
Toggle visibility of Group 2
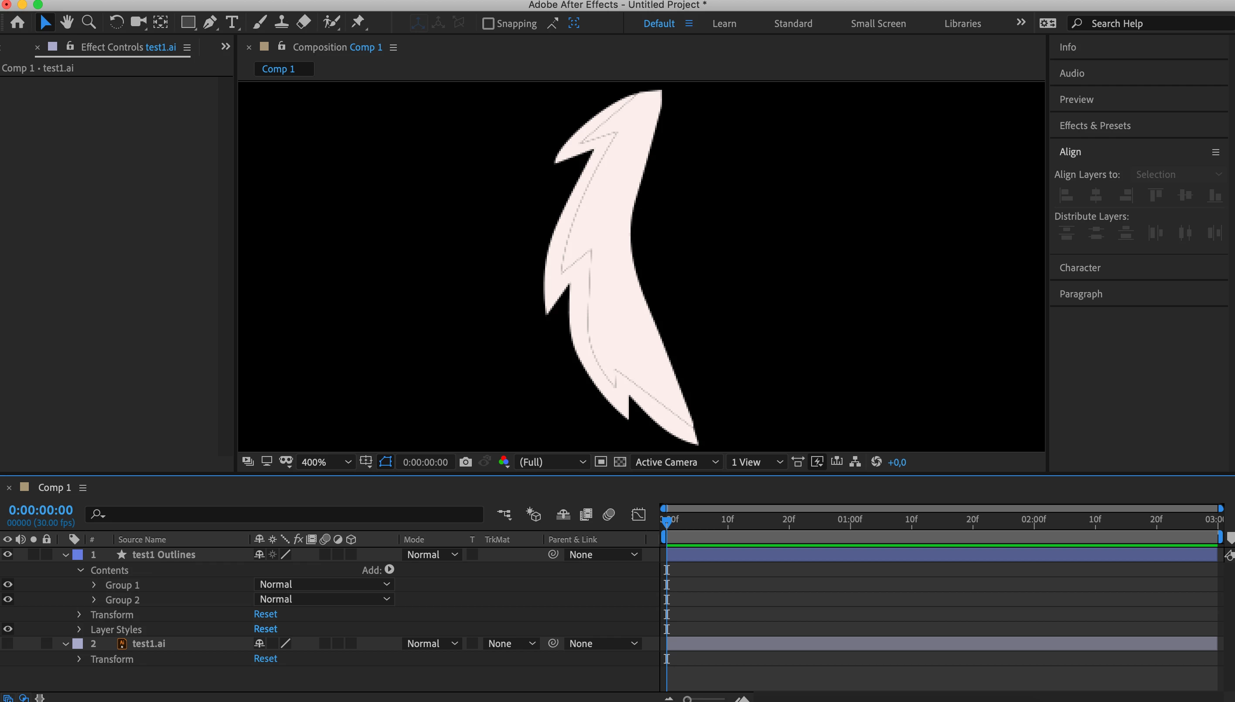8,599
